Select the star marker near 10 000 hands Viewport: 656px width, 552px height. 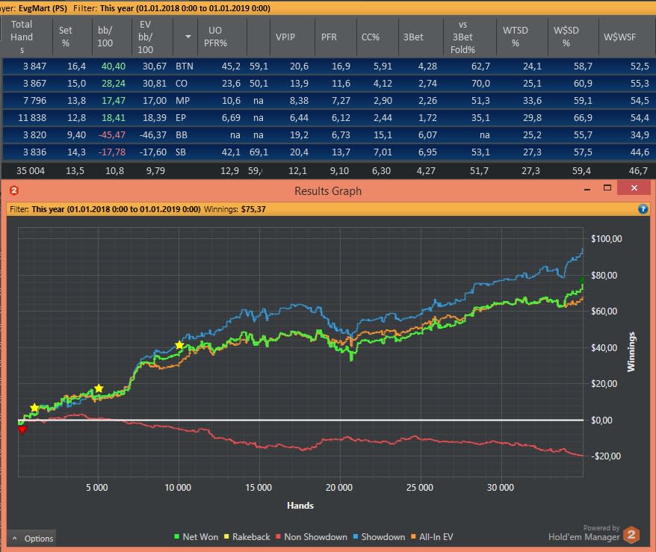[x=179, y=345]
